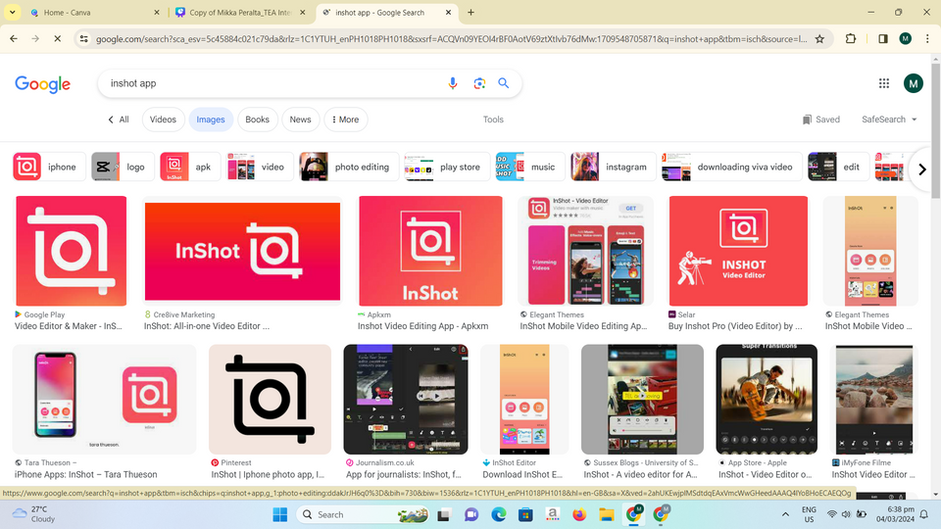The height and width of the screenshot is (529, 941).
Task: Open Chrome extensions puzzle icon
Action: pos(851,39)
